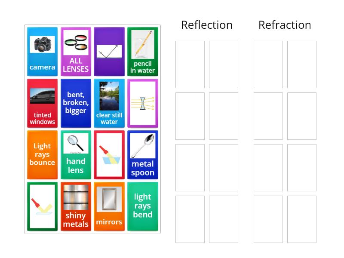Choose the shiny metals card
Screen dimensions: 344x258
pos(76,206)
